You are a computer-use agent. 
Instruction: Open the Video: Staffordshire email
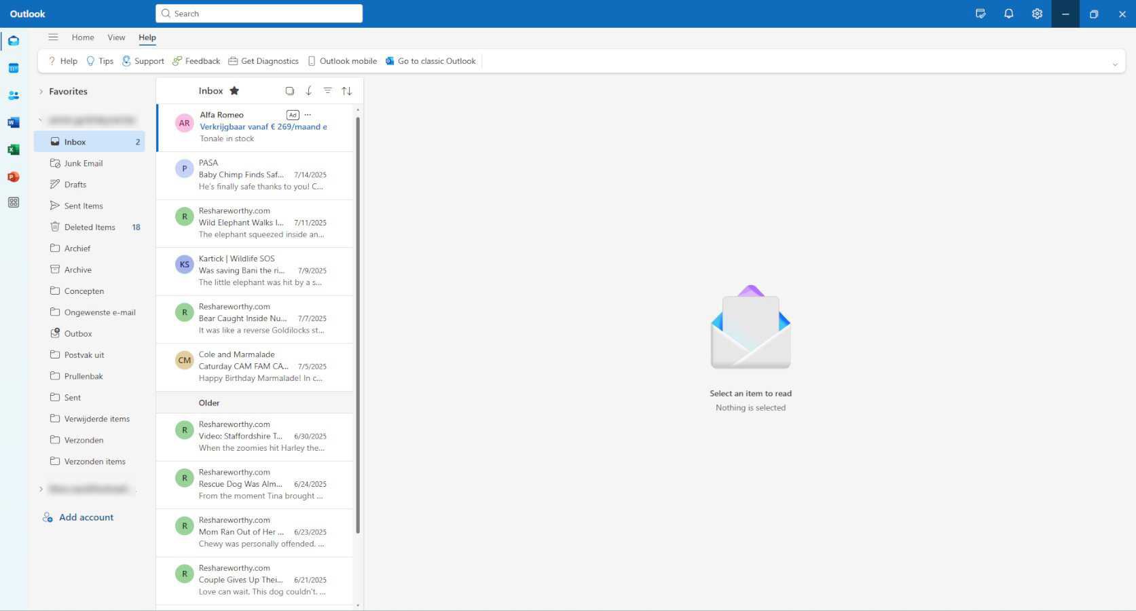pyautogui.click(x=255, y=437)
